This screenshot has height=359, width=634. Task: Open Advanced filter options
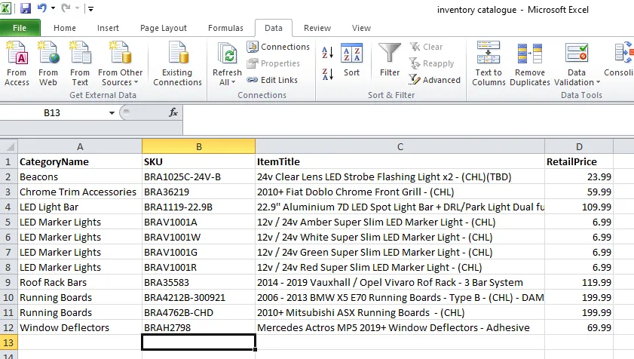pyautogui.click(x=435, y=80)
